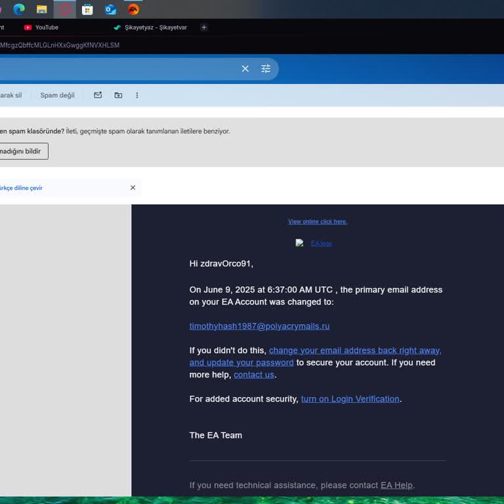504x504 pixels.
Task: Click the timothyhash1987@polyacrymails.ru email link
Action: click(259, 326)
